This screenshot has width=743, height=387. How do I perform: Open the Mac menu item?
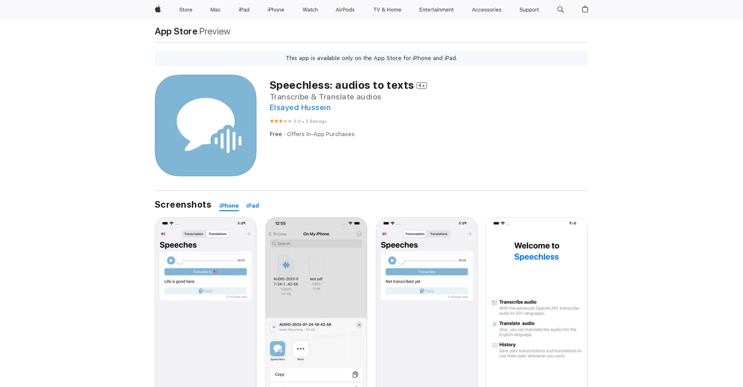pyautogui.click(x=215, y=10)
